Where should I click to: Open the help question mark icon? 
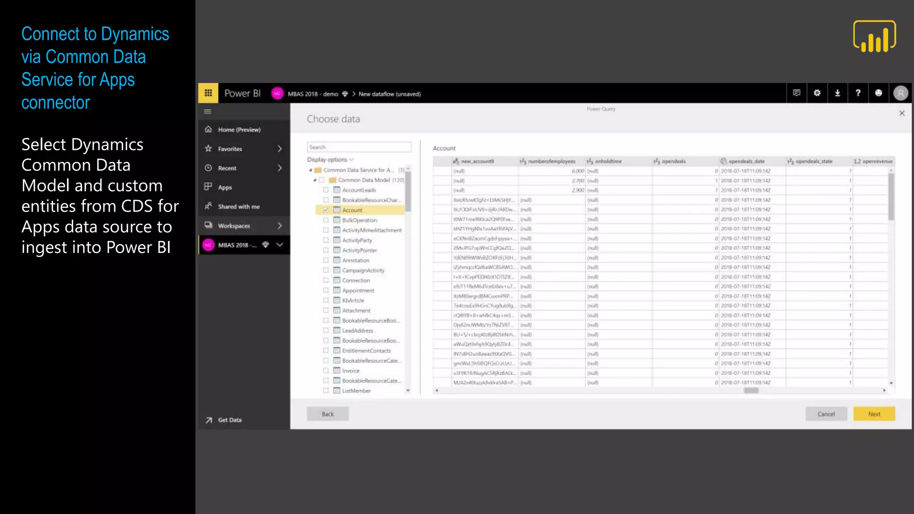pos(858,93)
